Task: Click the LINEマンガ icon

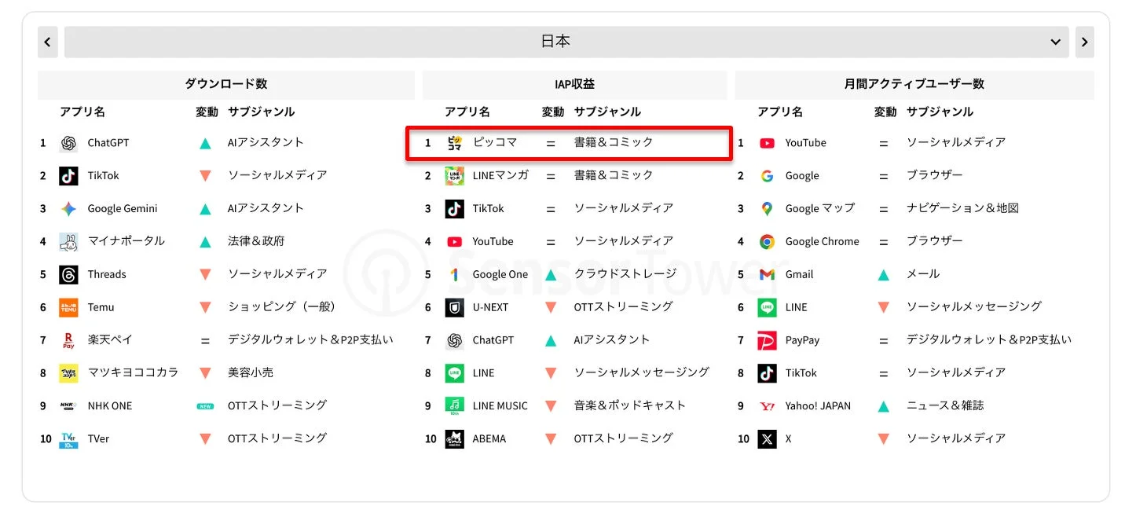Action: click(454, 175)
